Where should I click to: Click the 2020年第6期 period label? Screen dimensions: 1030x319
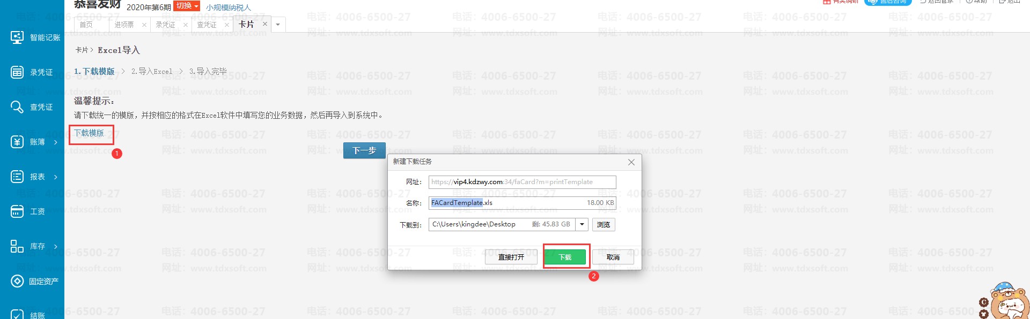pyautogui.click(x=149, y=7)
